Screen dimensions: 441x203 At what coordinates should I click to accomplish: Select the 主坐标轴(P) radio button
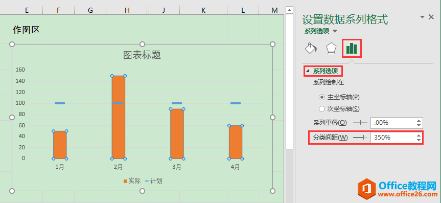point(322,97)
